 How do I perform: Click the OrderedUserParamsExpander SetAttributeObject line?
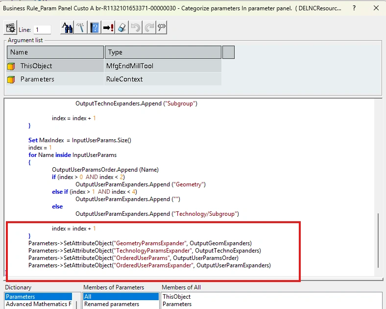[x=149, y=265]
